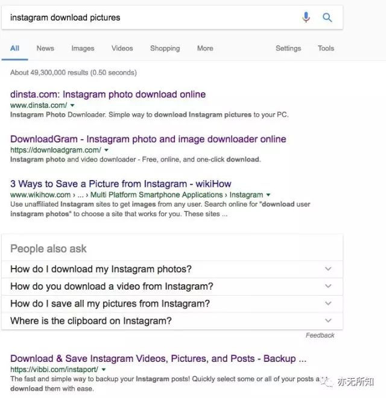
Task: Expand "How do I save all my pictures" question
Action: click(172, 303)
